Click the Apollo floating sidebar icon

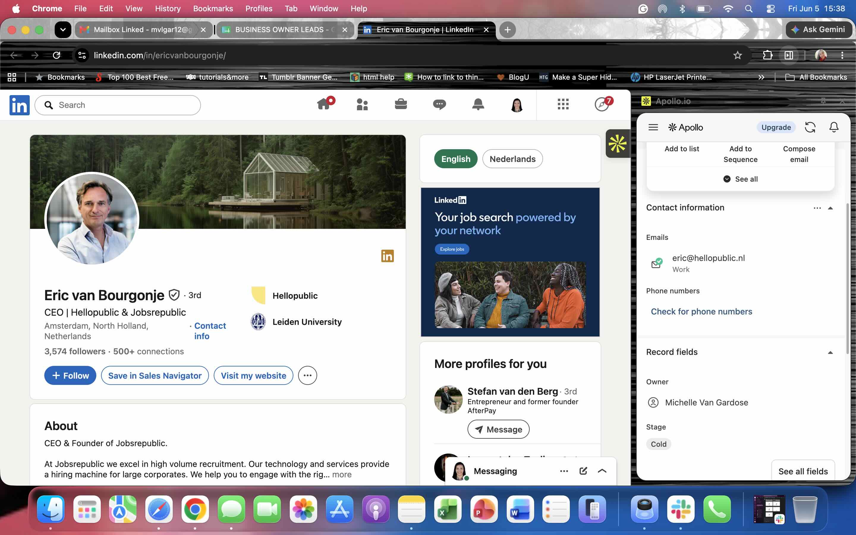618,143
